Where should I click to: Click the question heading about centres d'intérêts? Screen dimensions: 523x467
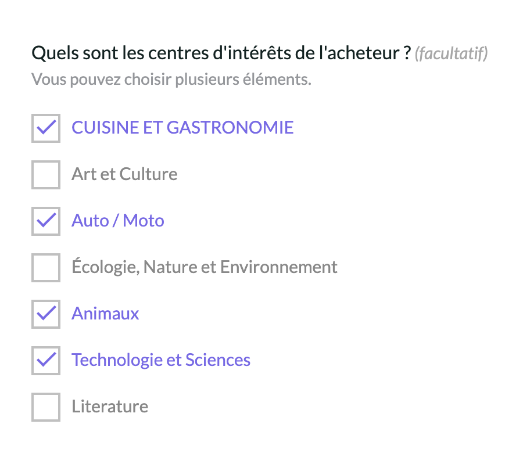click(x=221, y=53)
